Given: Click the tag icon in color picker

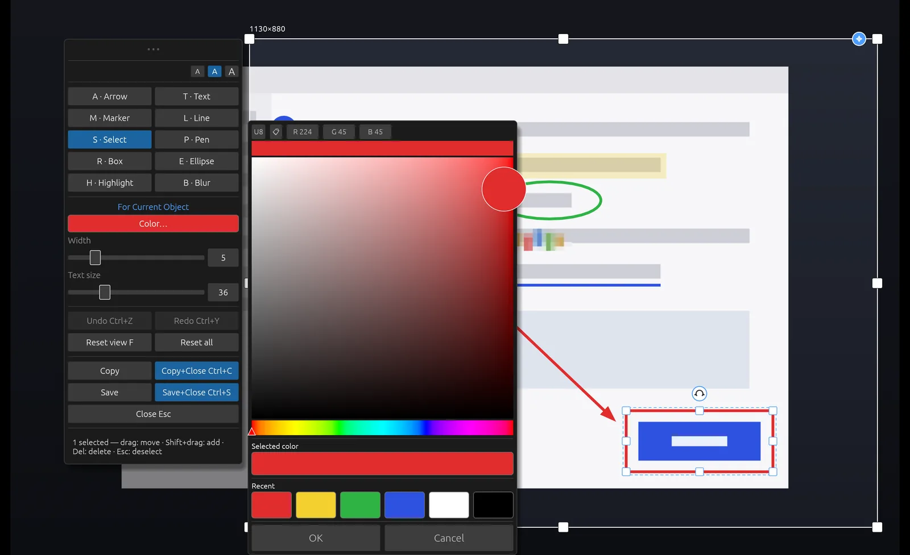Looking at the screenshot, I should point(276,132).
